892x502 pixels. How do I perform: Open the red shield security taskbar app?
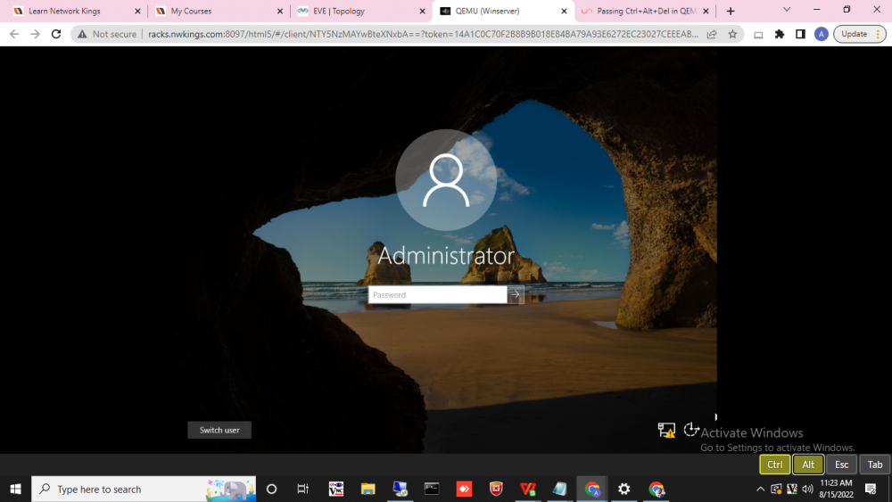click(x=496, y=489)
